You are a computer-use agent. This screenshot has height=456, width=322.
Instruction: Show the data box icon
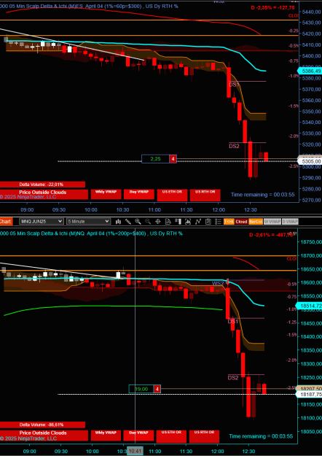[168, 222]
